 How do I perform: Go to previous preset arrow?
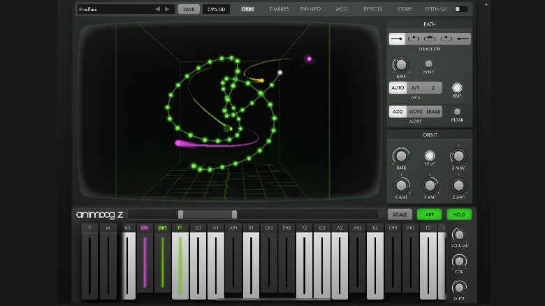[157, 9]
